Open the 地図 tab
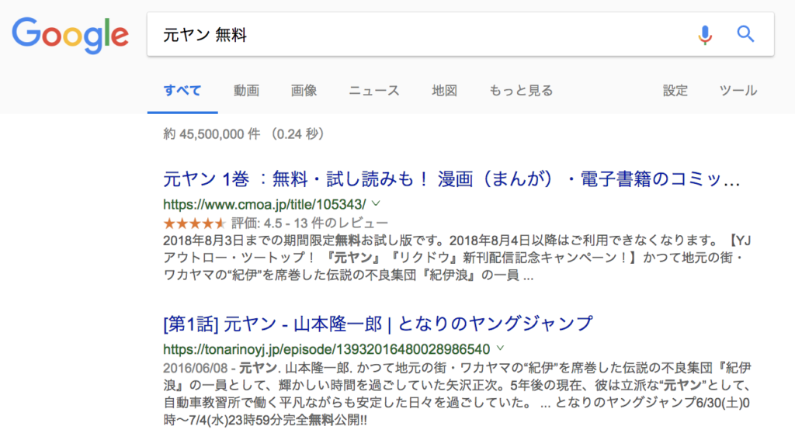This screenshot has height=447, width=795. click(x=445, y=91)
